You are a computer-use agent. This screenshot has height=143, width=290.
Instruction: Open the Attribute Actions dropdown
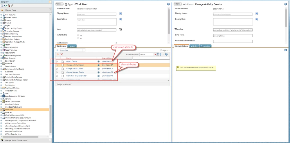point(178,4)
